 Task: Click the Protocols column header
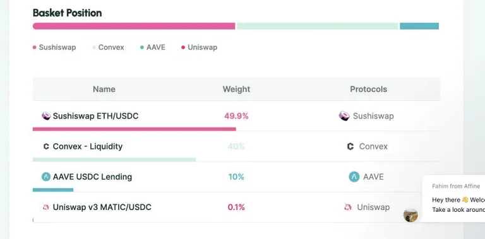(x=368, y=90)
